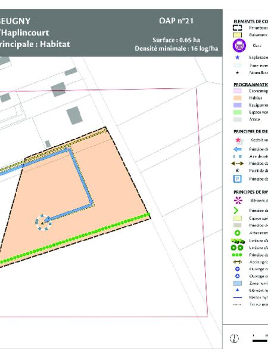Screen dimensions: 268x358
Task: Click the purple Gare train icon
Action: click(x=239, y=45)
